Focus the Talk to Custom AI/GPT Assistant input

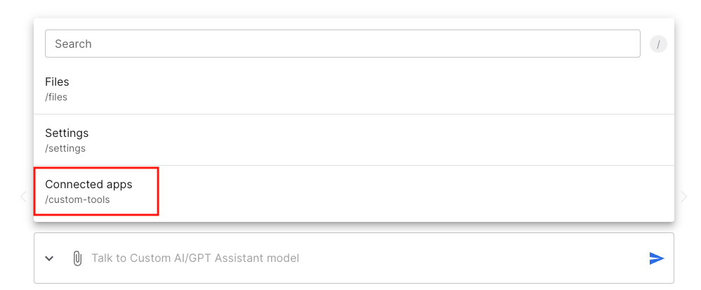coord(367,258)
